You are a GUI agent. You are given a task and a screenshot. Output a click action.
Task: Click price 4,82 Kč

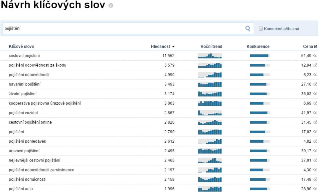click(x=310, y=141)
